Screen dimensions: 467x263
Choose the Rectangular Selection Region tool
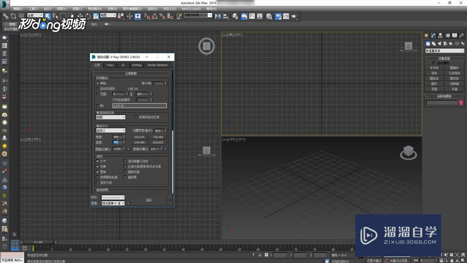click(x=63, y=16)
